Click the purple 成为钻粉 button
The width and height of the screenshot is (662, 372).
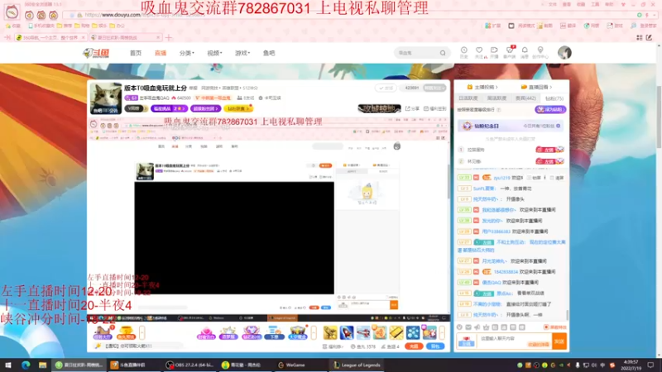(x=550, y=109)
